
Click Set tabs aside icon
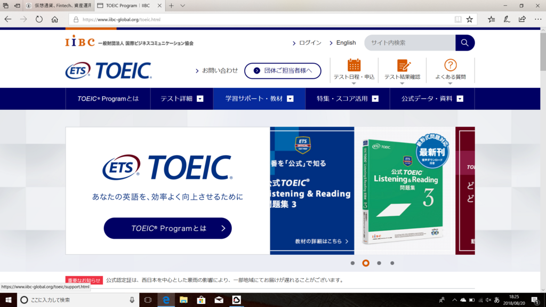tap(17, 5)
